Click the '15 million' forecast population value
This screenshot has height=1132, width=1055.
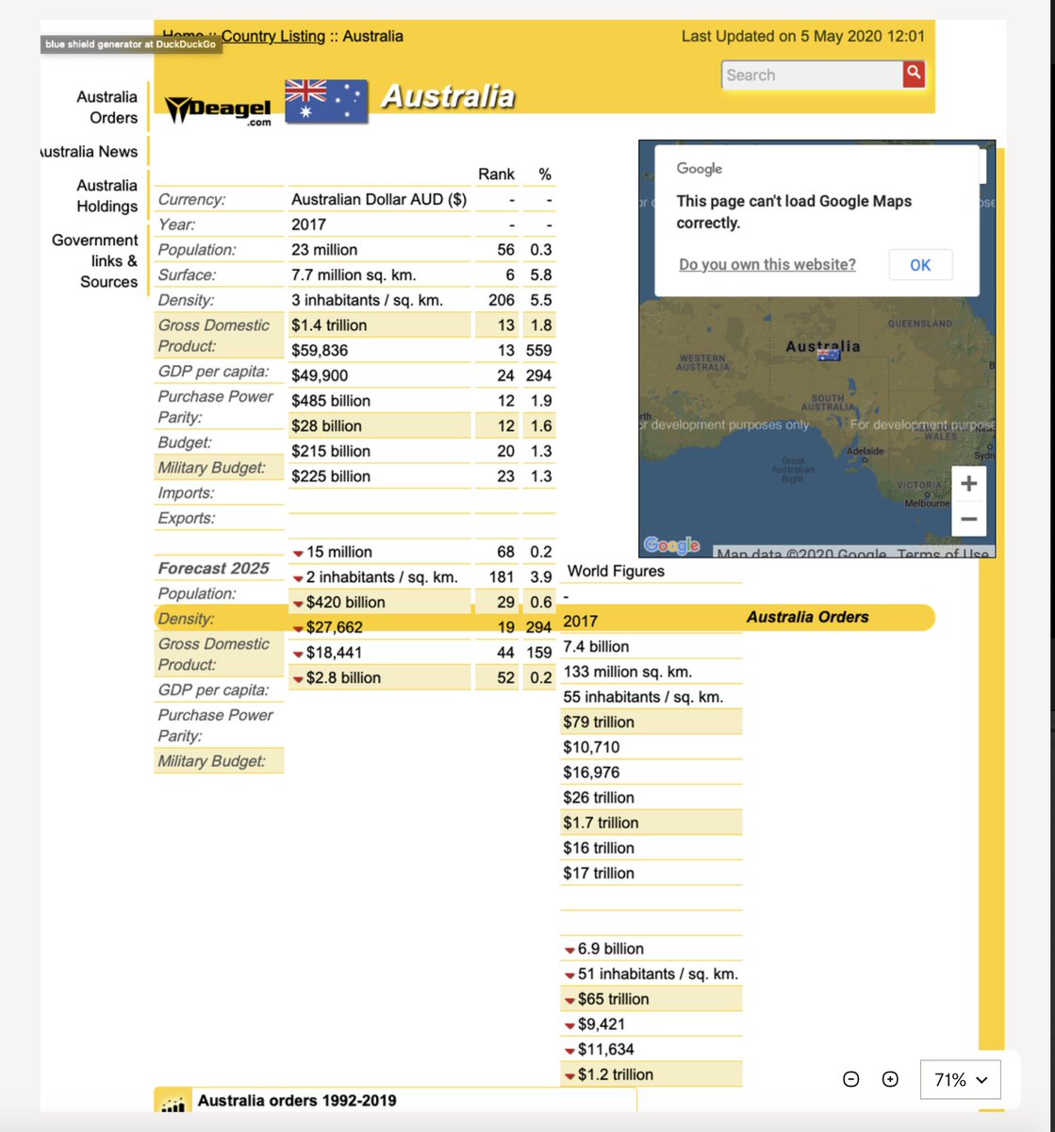(x=338, y=552)
